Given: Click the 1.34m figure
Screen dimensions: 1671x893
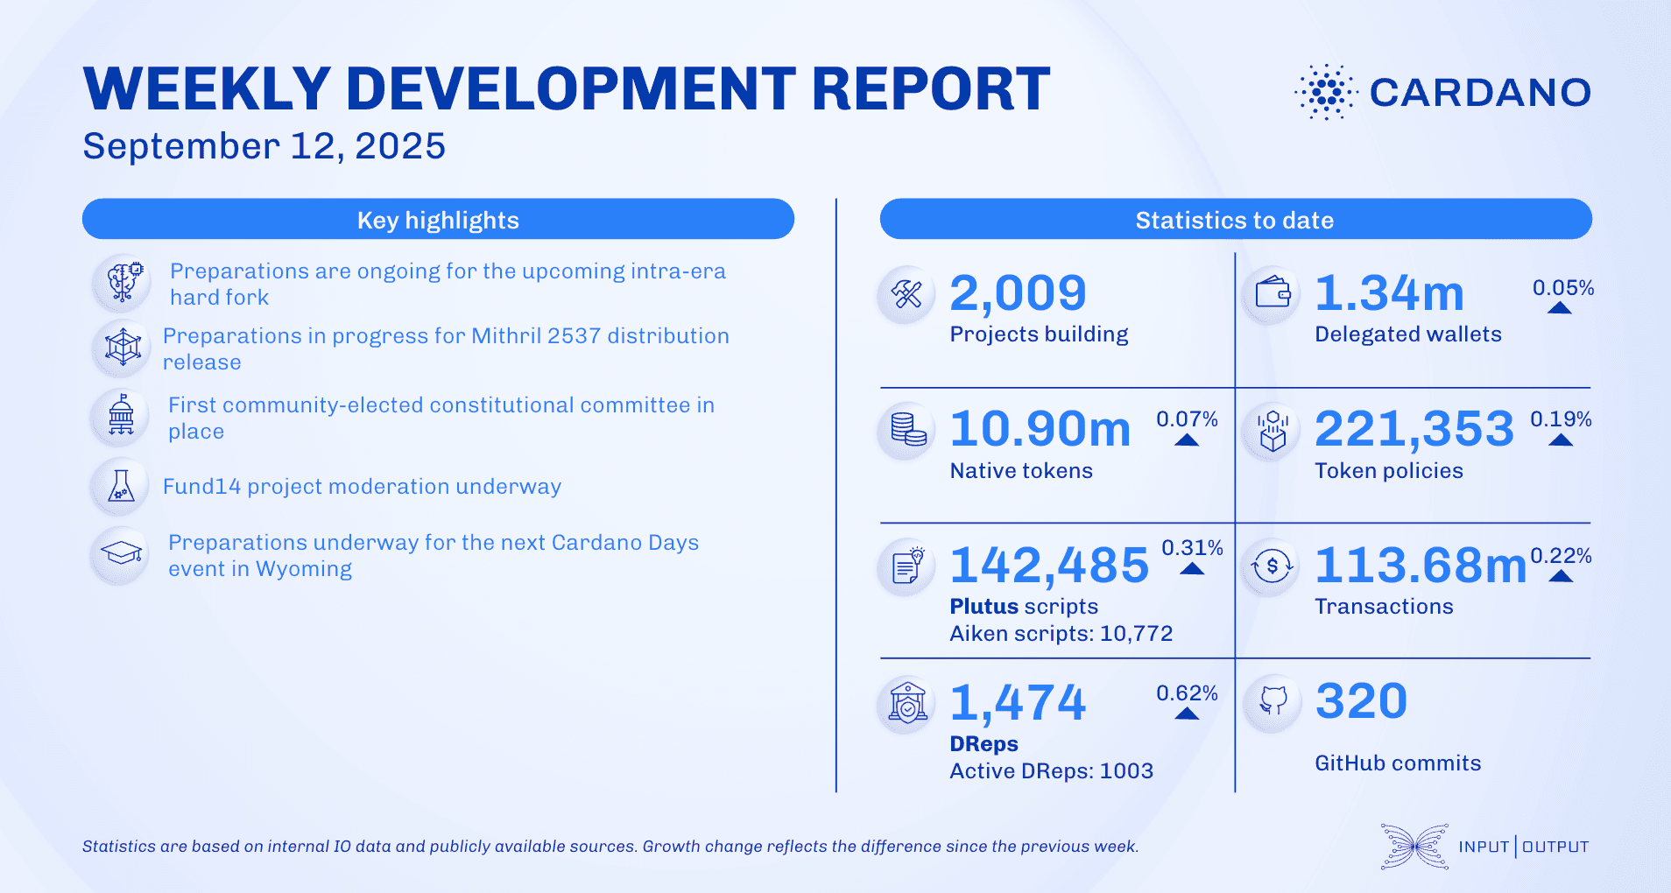Looking at the screenshot, I should pos(1389,292).
